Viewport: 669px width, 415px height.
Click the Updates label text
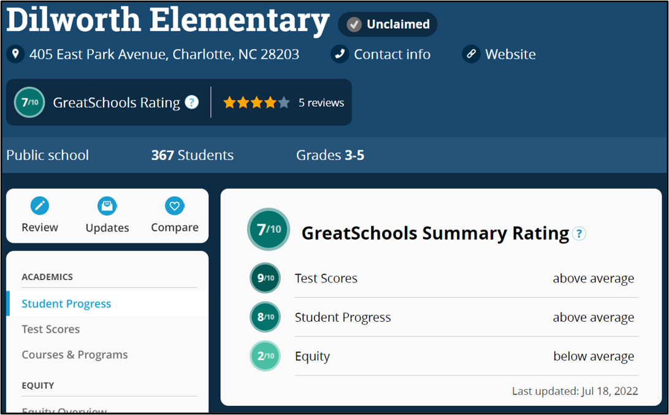click(x=107, y=228)
